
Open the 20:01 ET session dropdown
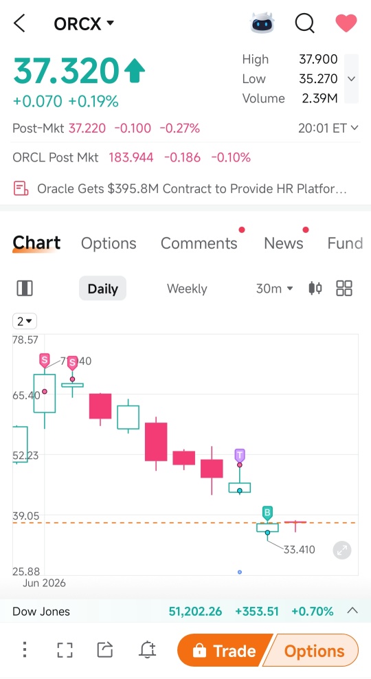328,129
